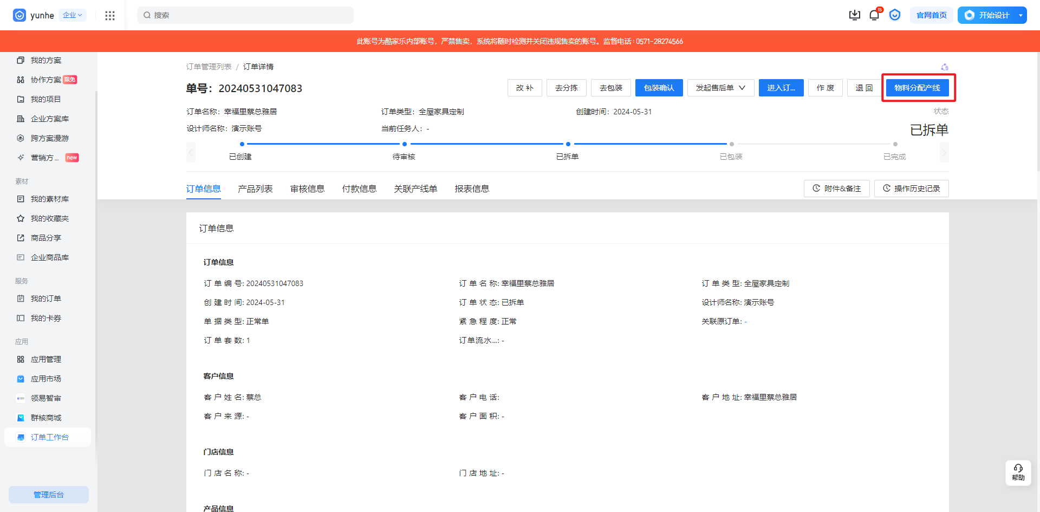Click the 已拆单 progress step dot

[568, 144]
